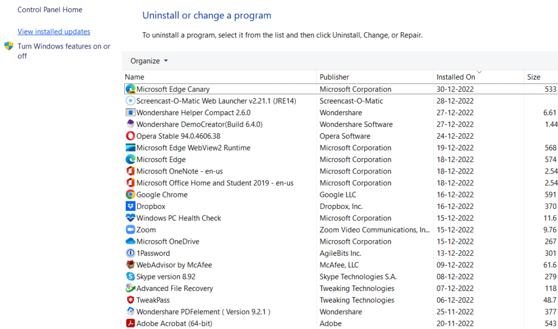Screen dimensions: 558x329
Task: Select WebAdvisor by McAfee entry
Action: [174, 265]
